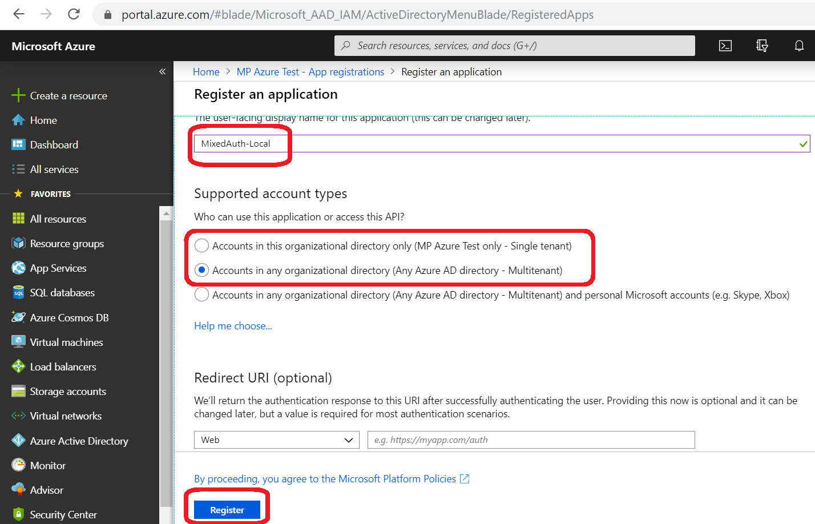Click the Azure Cosmos DB icon
Viewport: 815px width, 524px height.
(x=18, y=317)
